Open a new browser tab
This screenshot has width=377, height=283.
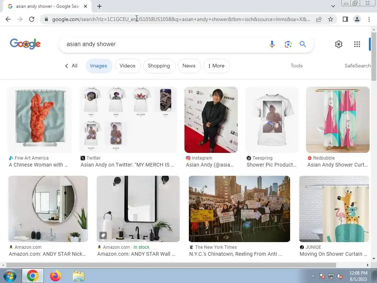[x=99, y=6]
